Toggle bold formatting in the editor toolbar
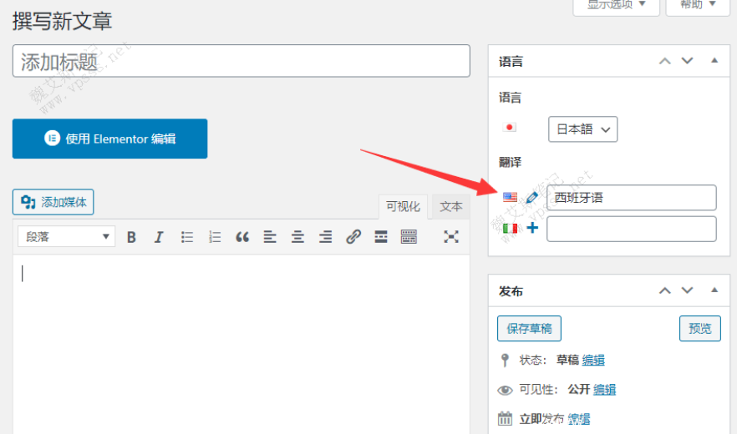 tap(131, 237)
